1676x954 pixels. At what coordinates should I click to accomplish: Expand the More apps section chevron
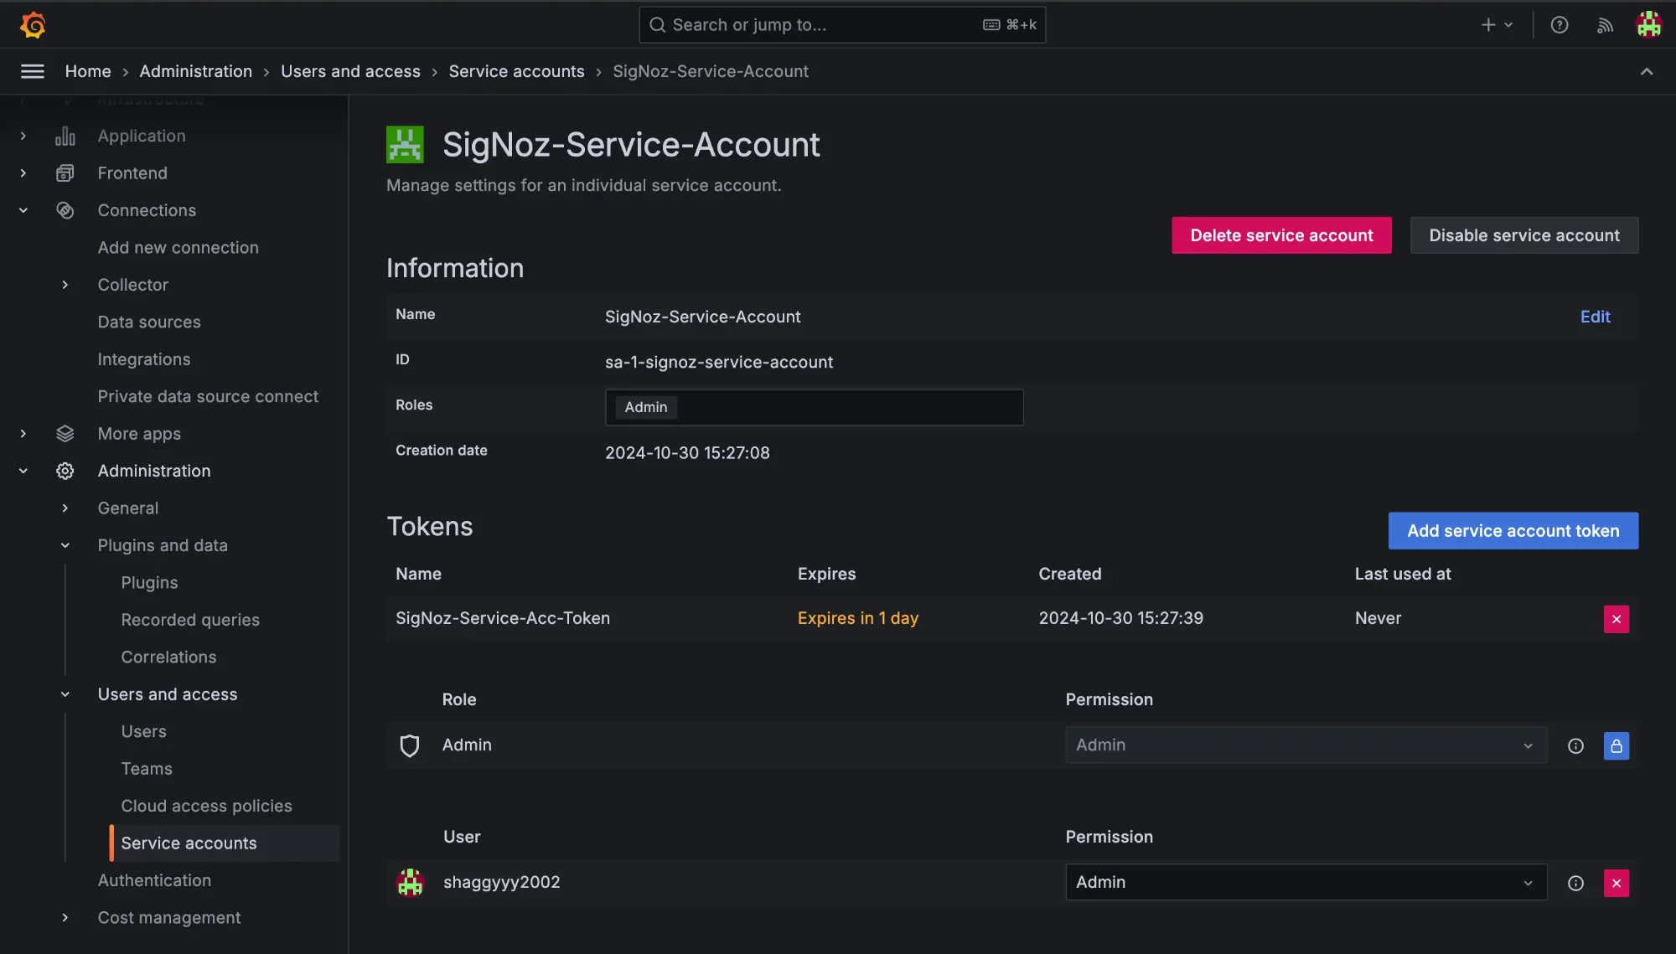tap(23, 434)
